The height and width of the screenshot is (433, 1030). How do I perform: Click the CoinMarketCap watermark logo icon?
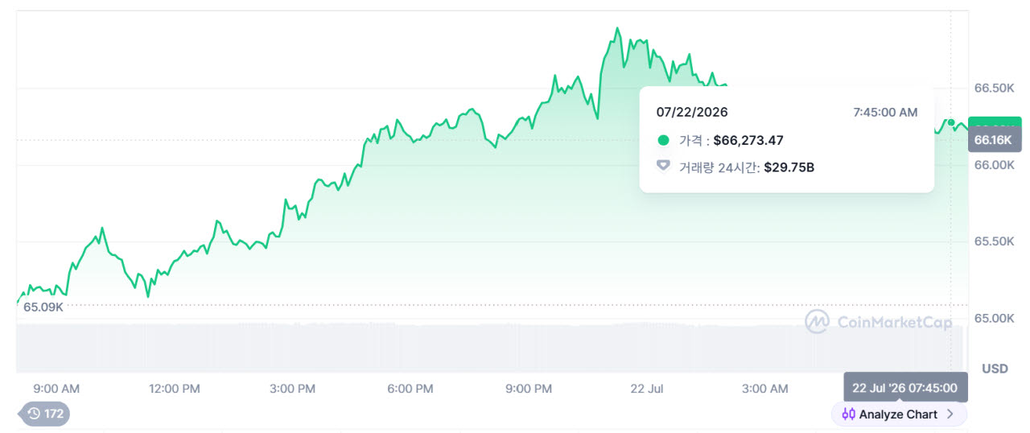tap(818, 322)
